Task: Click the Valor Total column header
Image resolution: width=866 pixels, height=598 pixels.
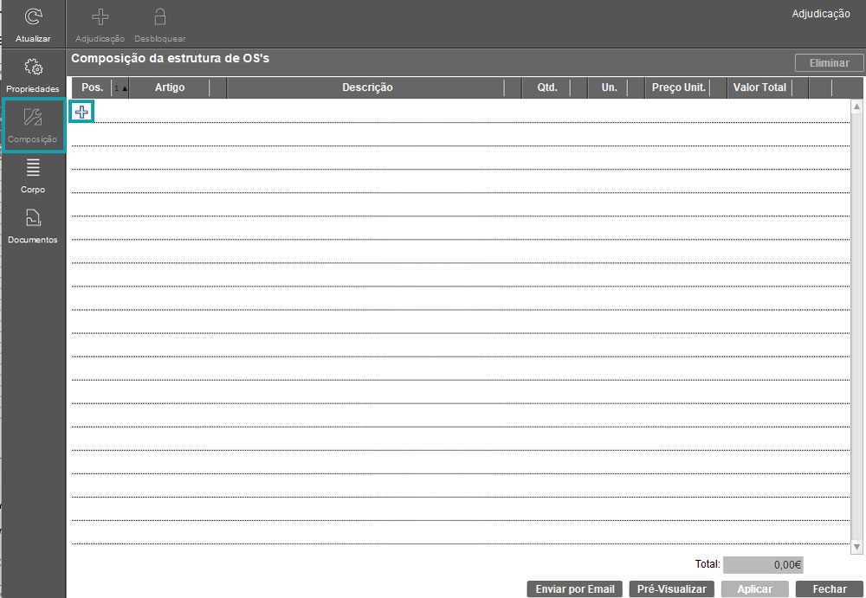Action: (759, 87)
